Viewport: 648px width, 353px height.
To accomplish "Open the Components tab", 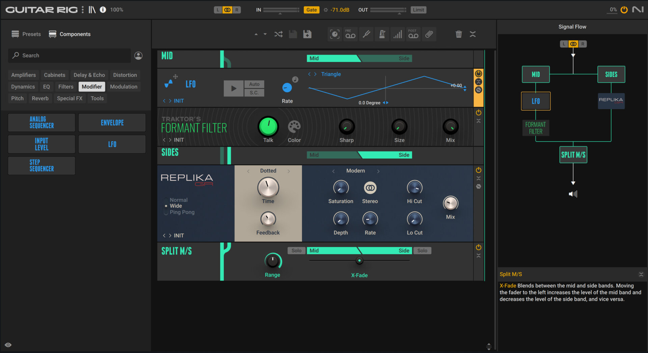I will coord(70,34).
